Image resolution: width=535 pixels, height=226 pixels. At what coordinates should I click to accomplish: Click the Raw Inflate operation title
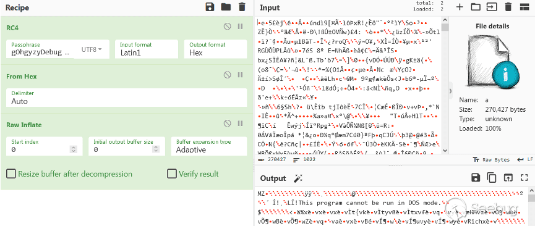(x=24, y=125)
